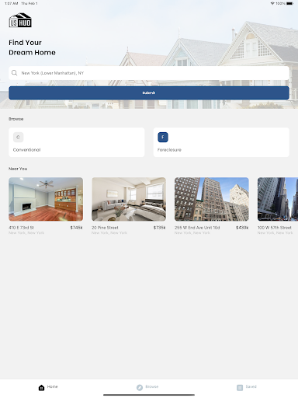Open the 20 Pine Street photo

[x=129, y=199]
